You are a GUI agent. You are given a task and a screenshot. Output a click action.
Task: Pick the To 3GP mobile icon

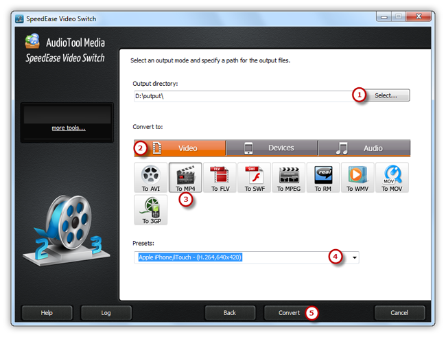[151, 210]
